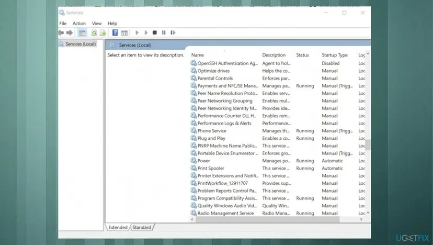Open the File menu

[63, 24]
